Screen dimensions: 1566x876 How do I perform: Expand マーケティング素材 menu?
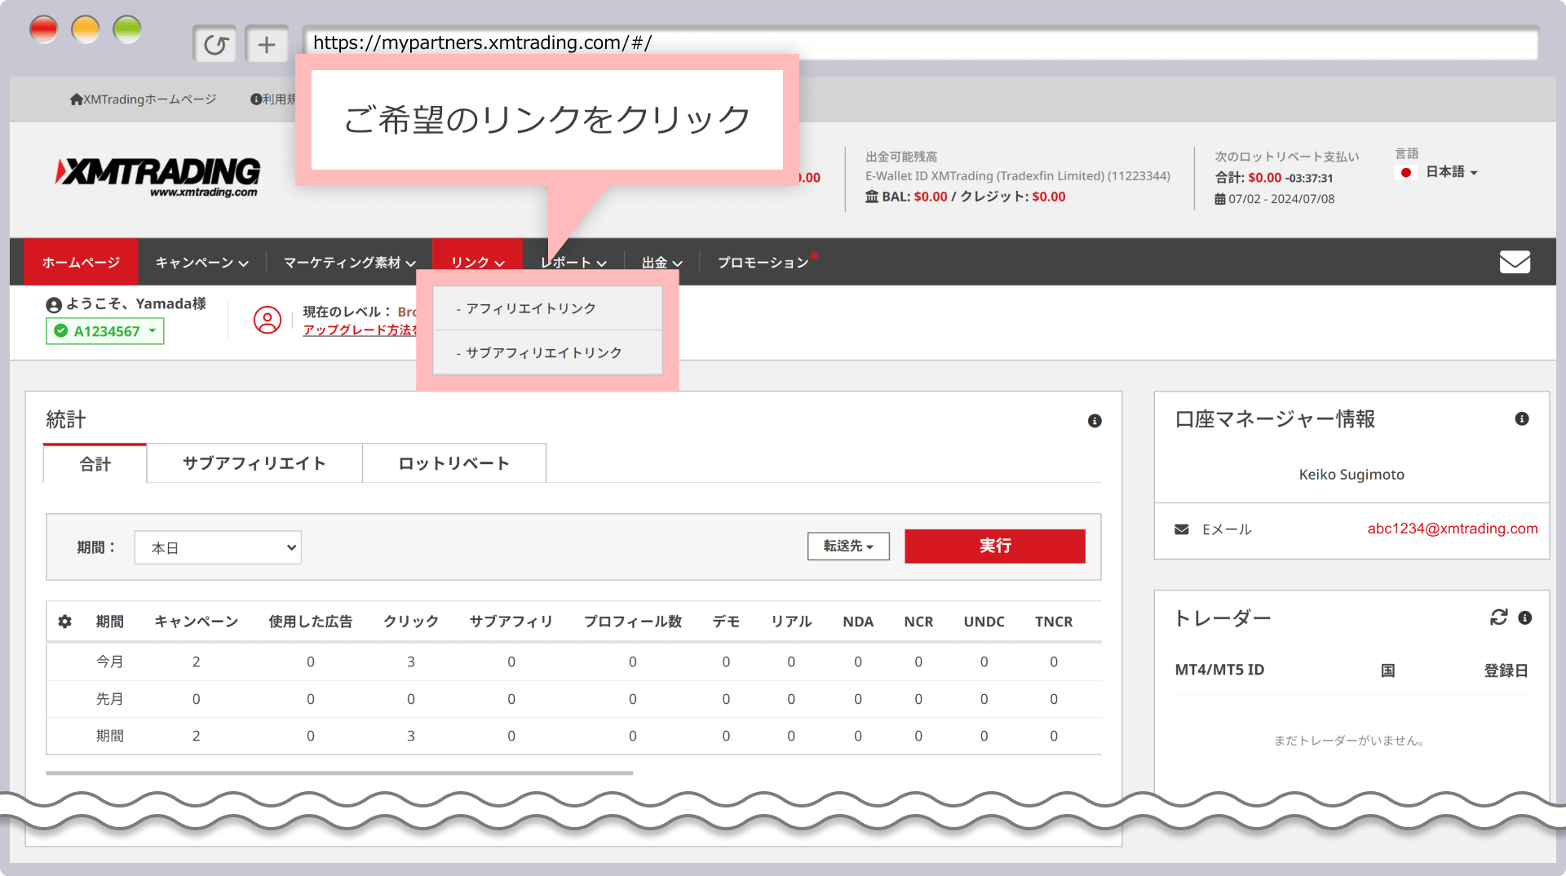pos(349,262)
